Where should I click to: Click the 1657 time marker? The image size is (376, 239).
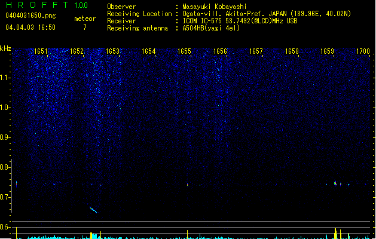point(256,51)
